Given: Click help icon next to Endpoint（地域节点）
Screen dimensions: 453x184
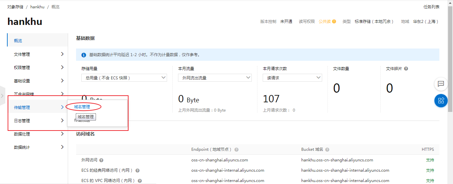Looking at the screenshot, I should (x=236, y=150).
